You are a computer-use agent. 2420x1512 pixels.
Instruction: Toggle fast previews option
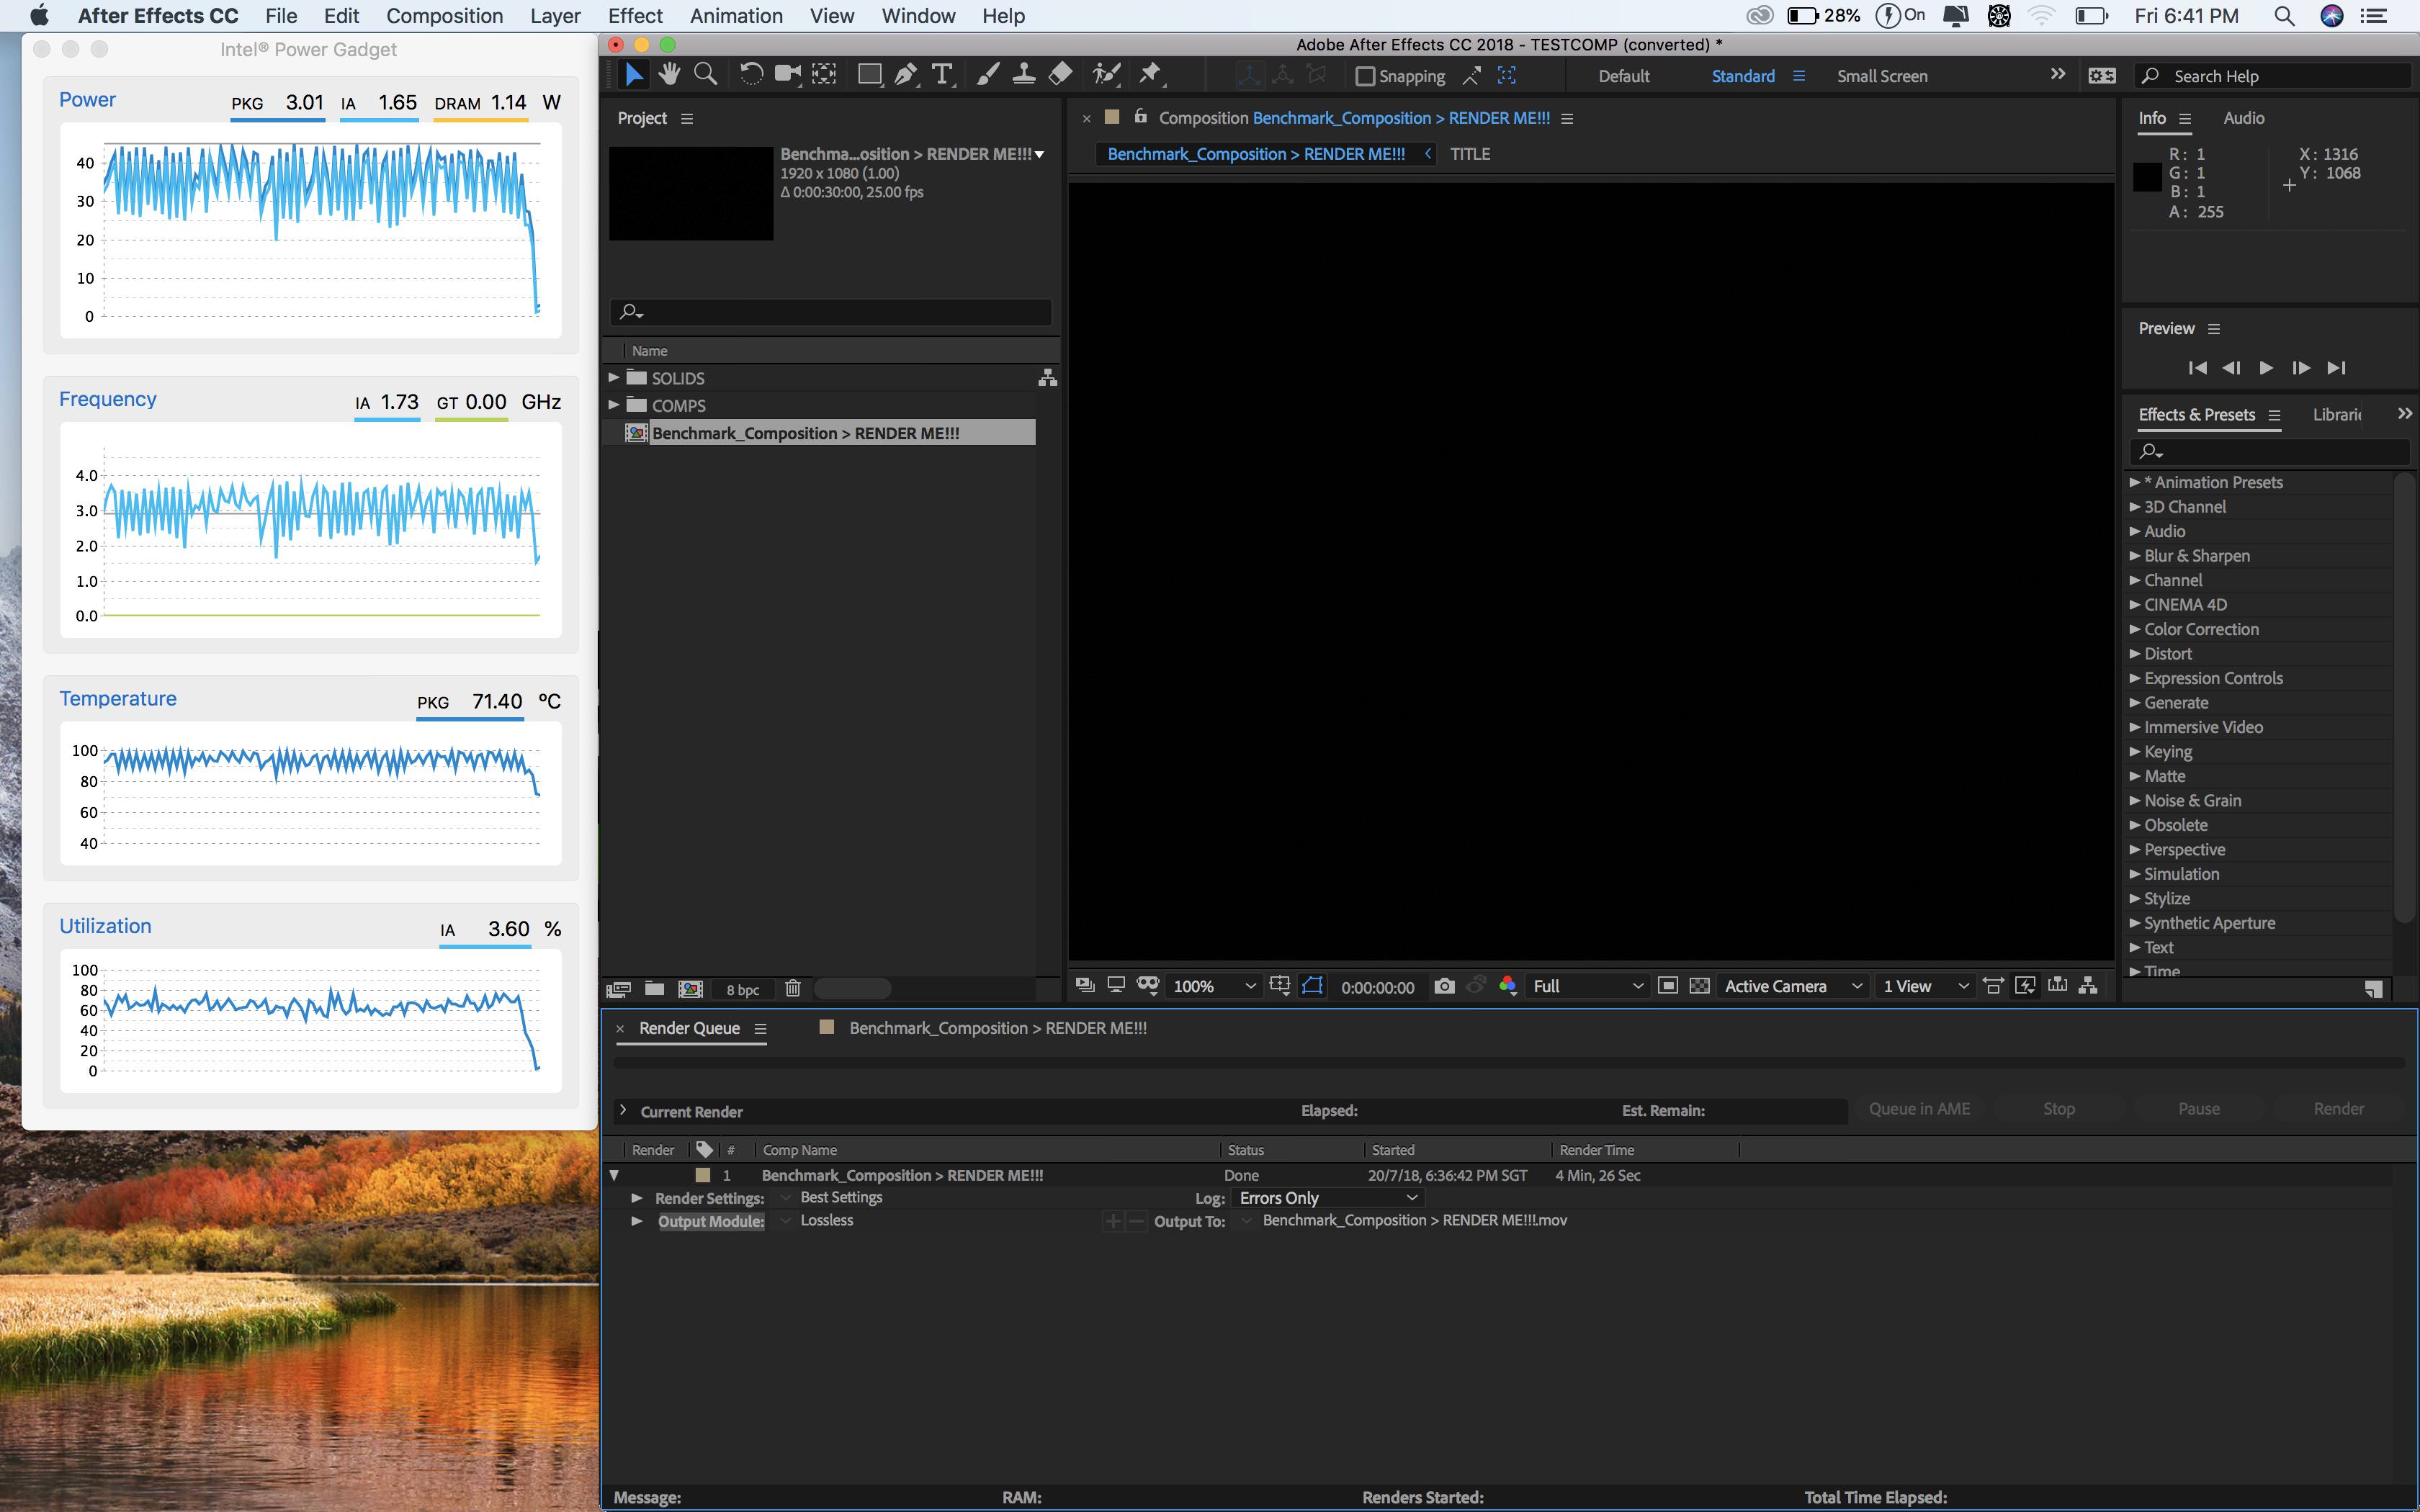point(2025,986)
